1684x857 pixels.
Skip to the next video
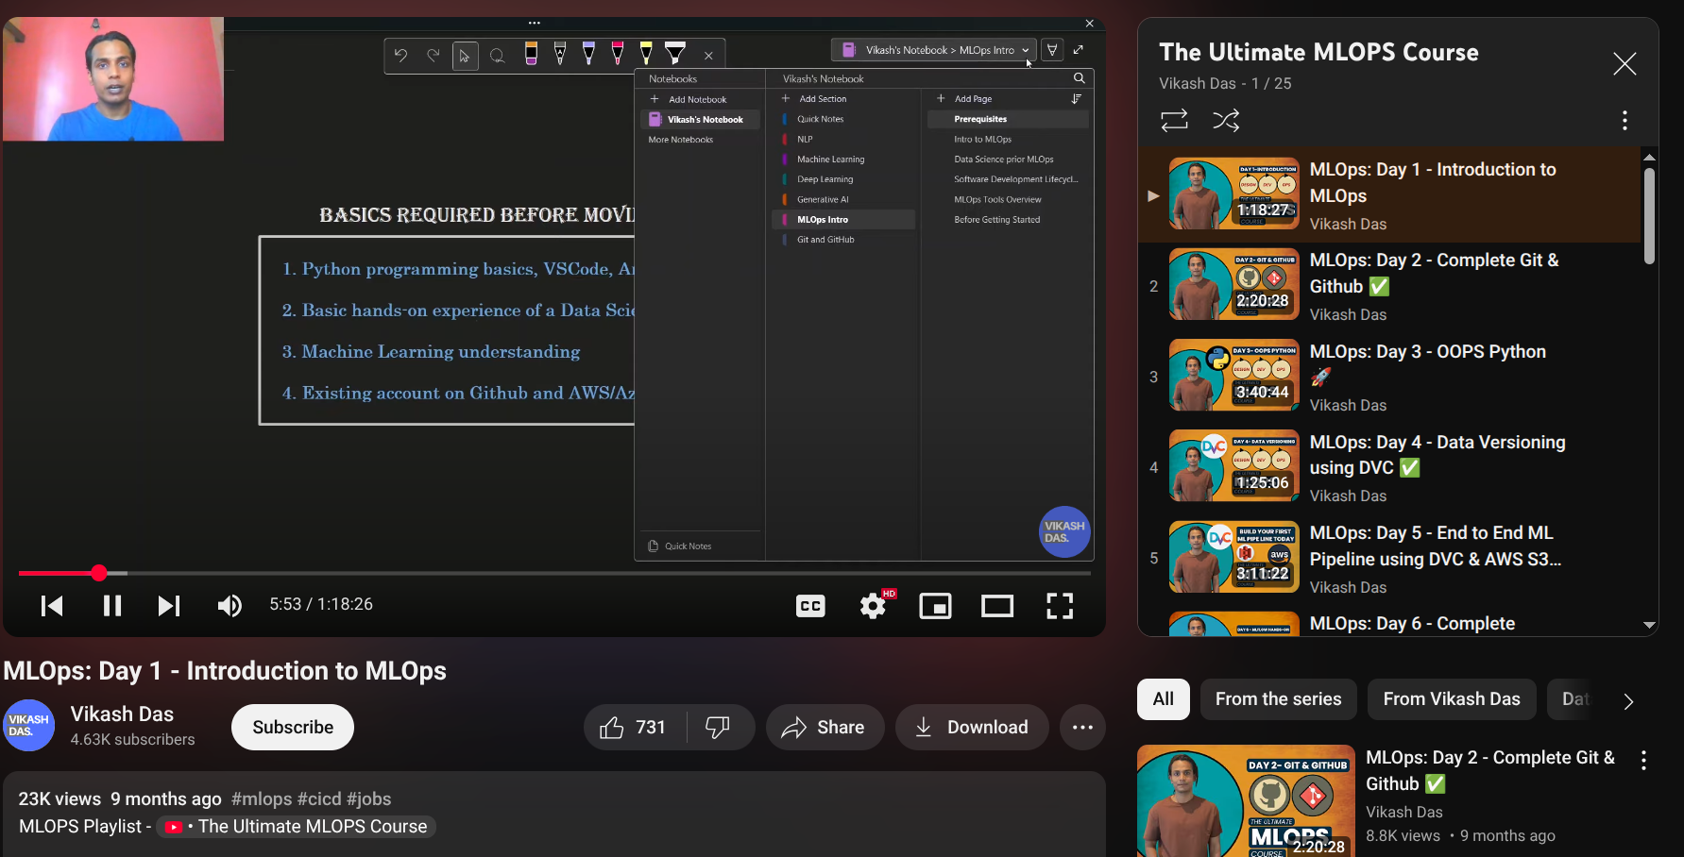pos(169,605)
